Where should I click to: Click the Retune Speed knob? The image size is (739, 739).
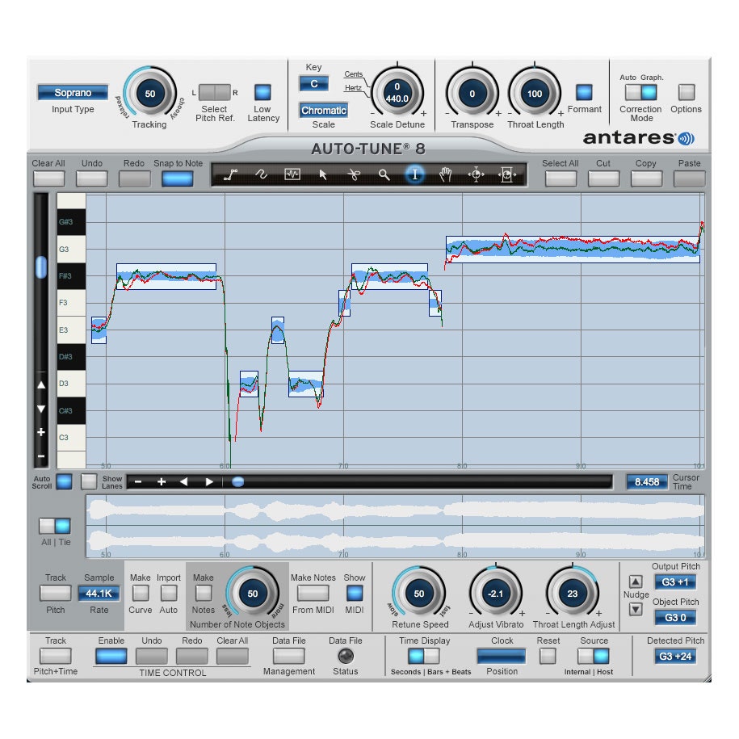(x=419, y=594)
